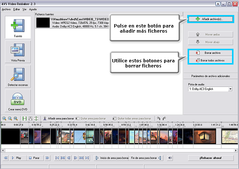Open the Archivo menu
The image size is (239, 169).
(6, 9)
